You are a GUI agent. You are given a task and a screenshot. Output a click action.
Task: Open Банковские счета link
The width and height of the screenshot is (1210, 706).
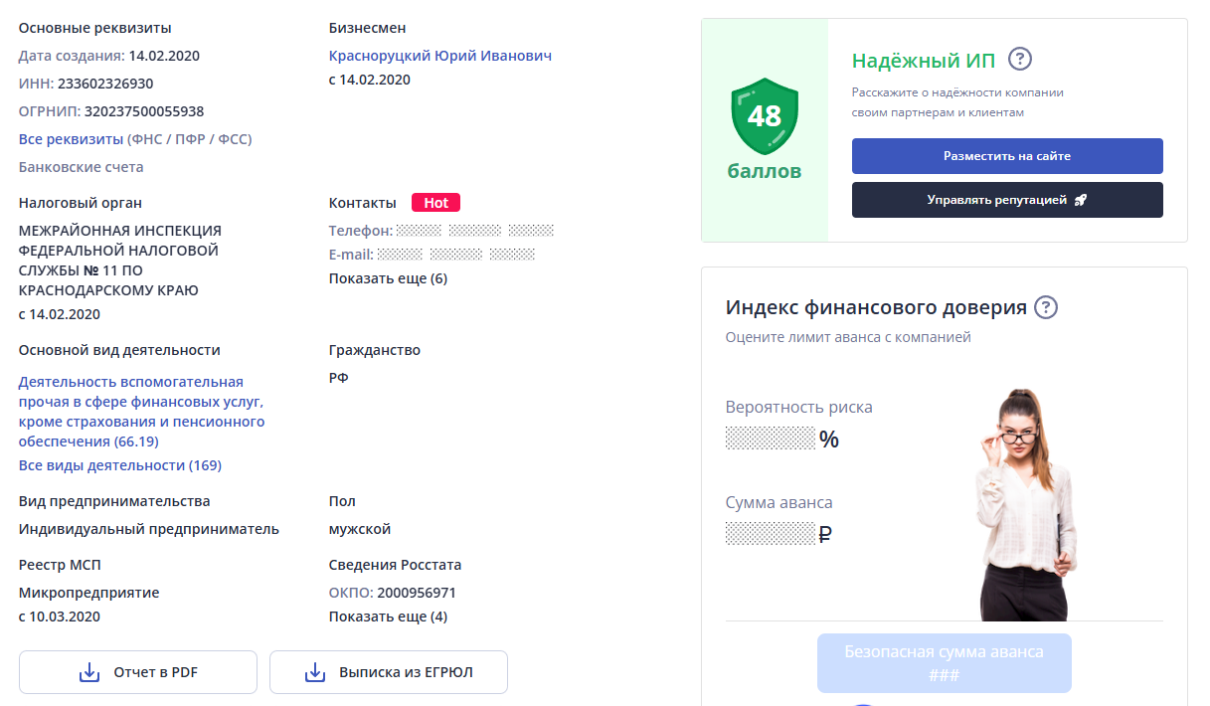[x=81, y=167]
